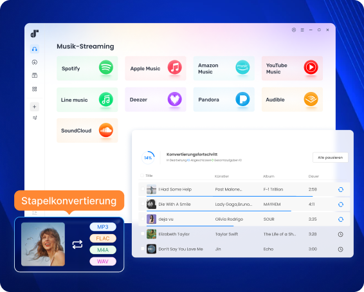Click the Künstler column header
Image resolution: width=364 pixels, height=292 pixels.
pos(222,176)
